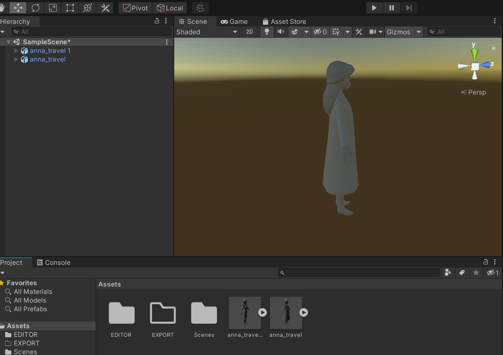Select anna_travel in Hierarchy

(48, 59)
